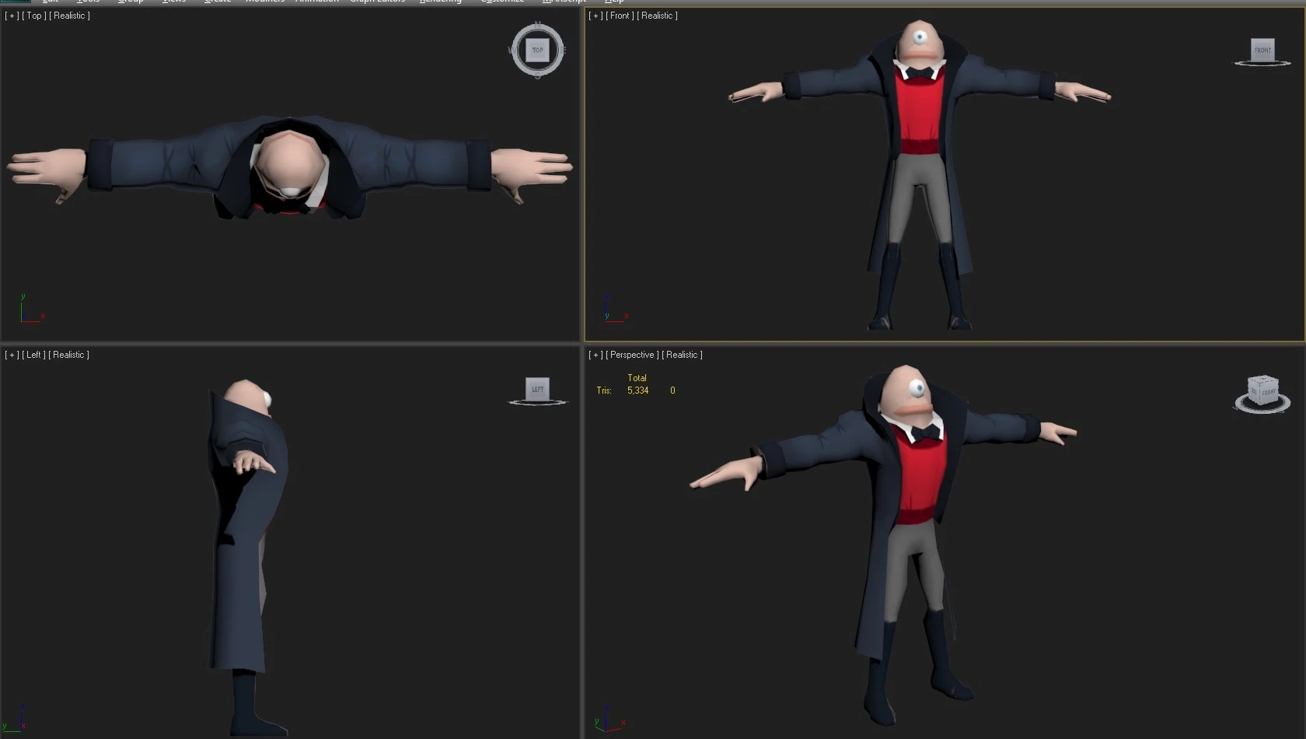Screen dimensions: 1306x739
Task: Open the [+] menu in the Left viewport
Action: (12, 355)
